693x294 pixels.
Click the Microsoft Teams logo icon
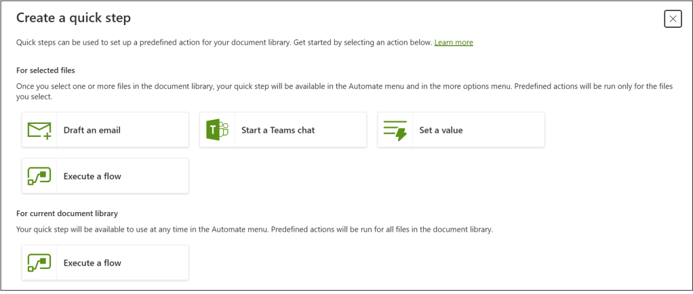tap(217, 130)
